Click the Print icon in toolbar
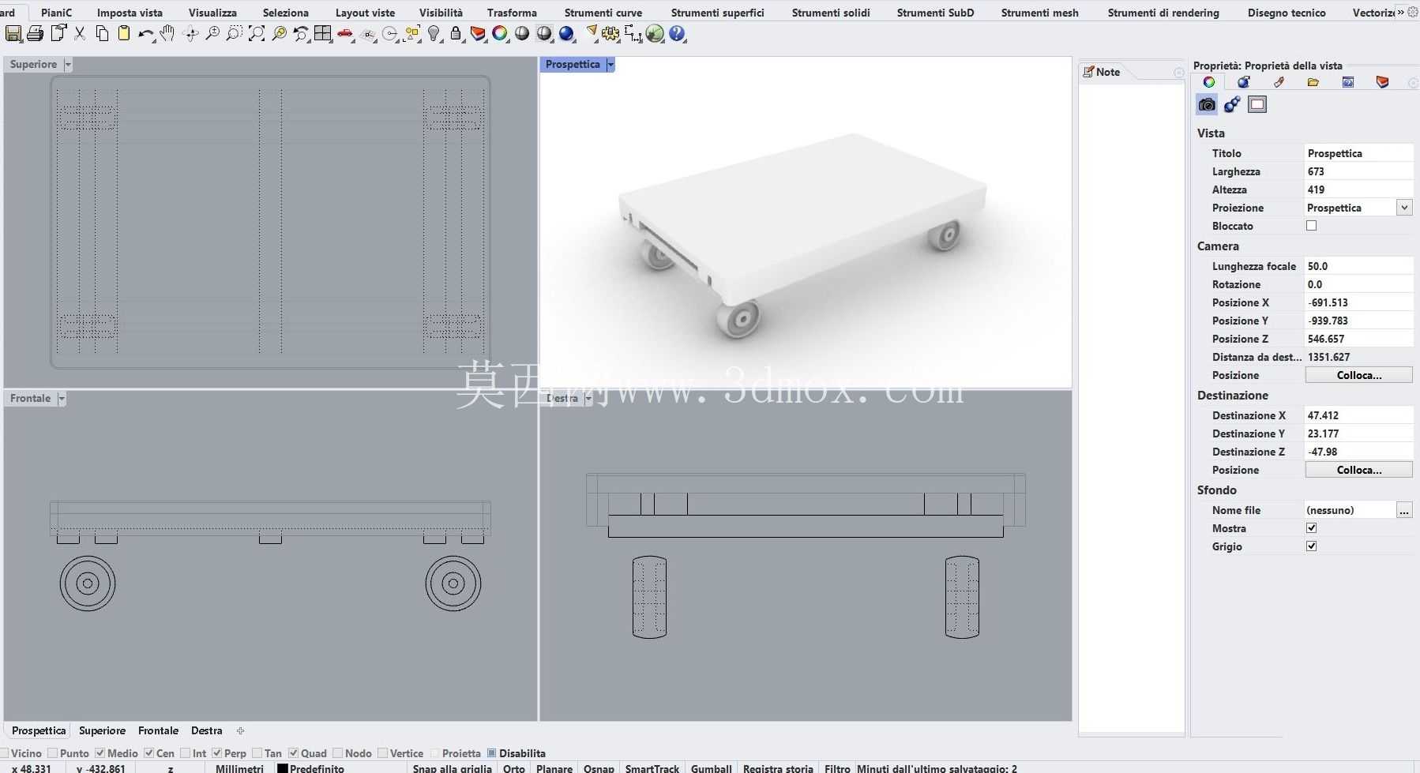Screen dimensions: 1420x773 click(35, 33)
